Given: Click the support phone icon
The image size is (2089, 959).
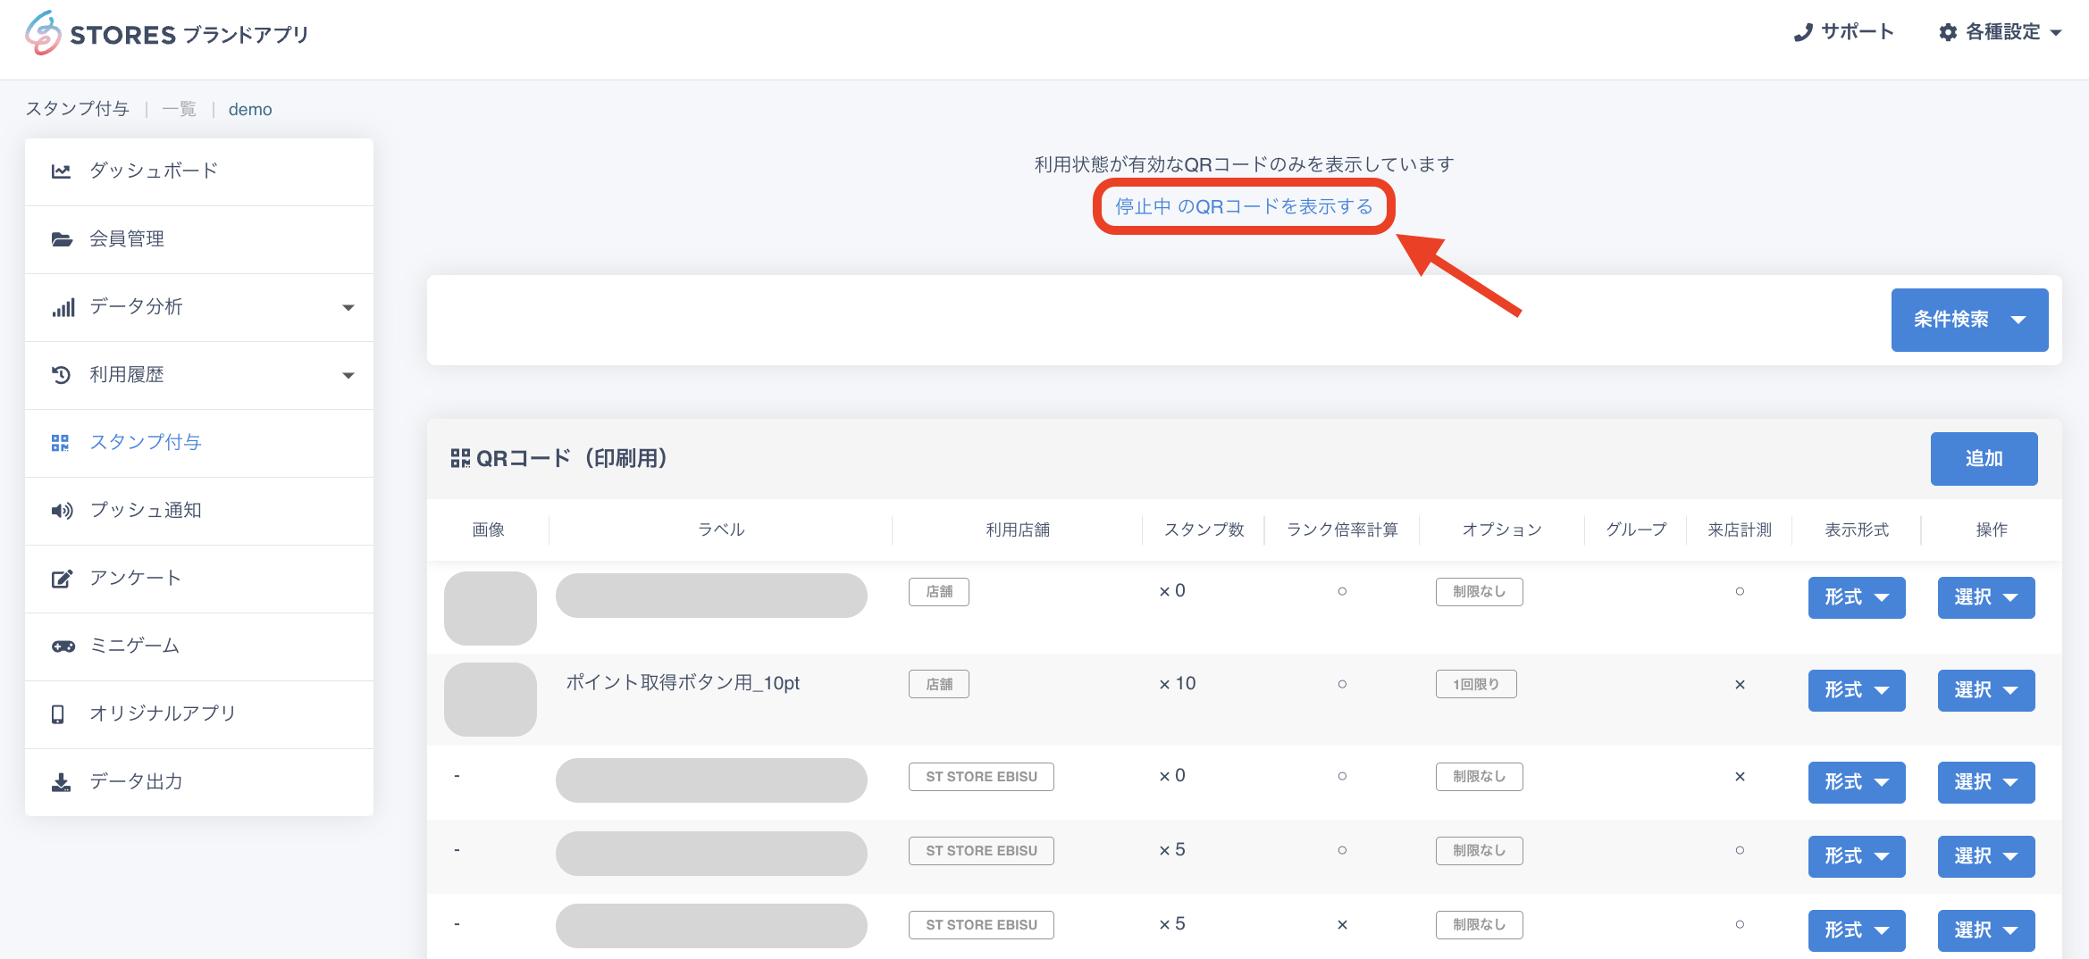Looking at the screenshot, I should [x=1803, y=33].
